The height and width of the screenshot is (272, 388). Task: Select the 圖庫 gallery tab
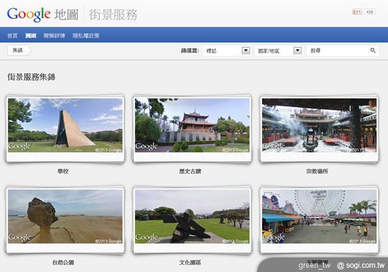click(x=31, y=36)
